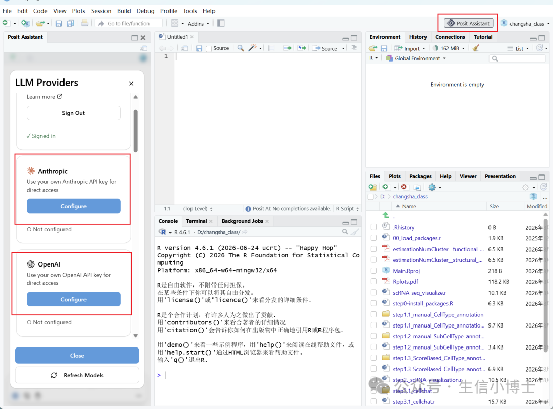This screenshot has height=409, width=553.
Task: Open the List view dropdown in Environment
Action: 518,48
